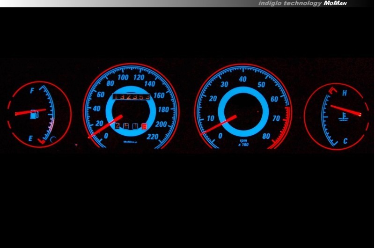Click the 0 mark on the speedometer
Screen dimensions: 375x248
[x=105, y=136]
